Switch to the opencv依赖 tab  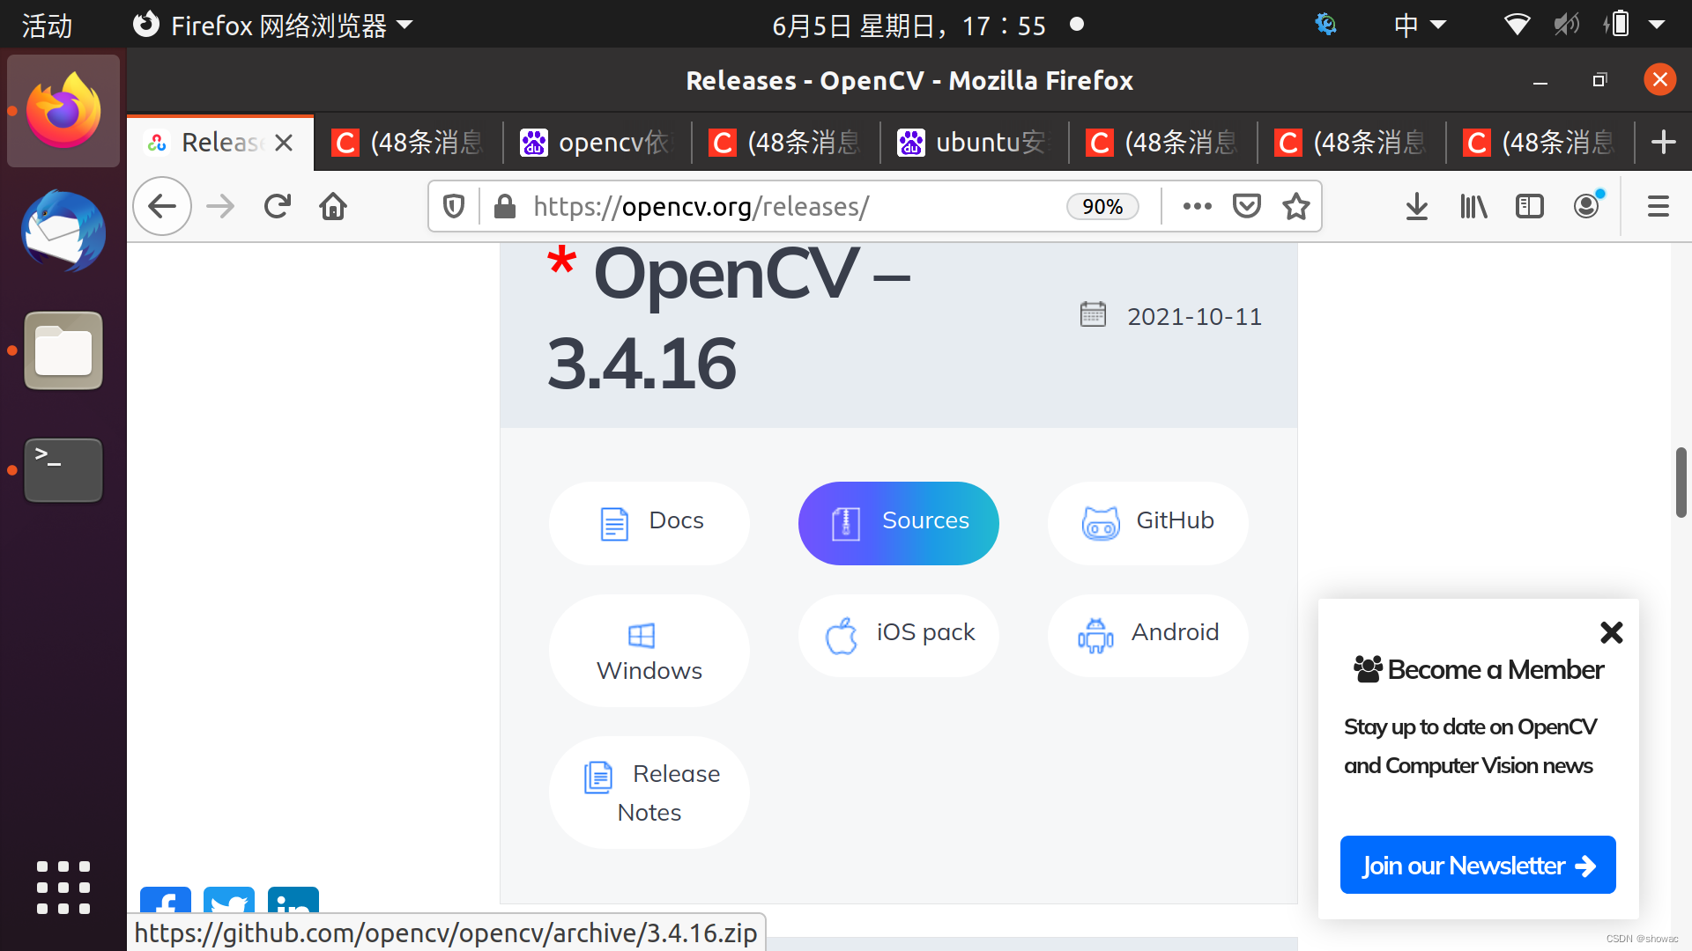(596, 142)
